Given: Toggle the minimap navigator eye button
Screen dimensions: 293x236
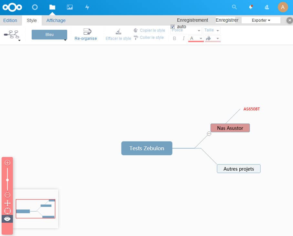Looking at the screenshot, I should click(x=7, y=219).
